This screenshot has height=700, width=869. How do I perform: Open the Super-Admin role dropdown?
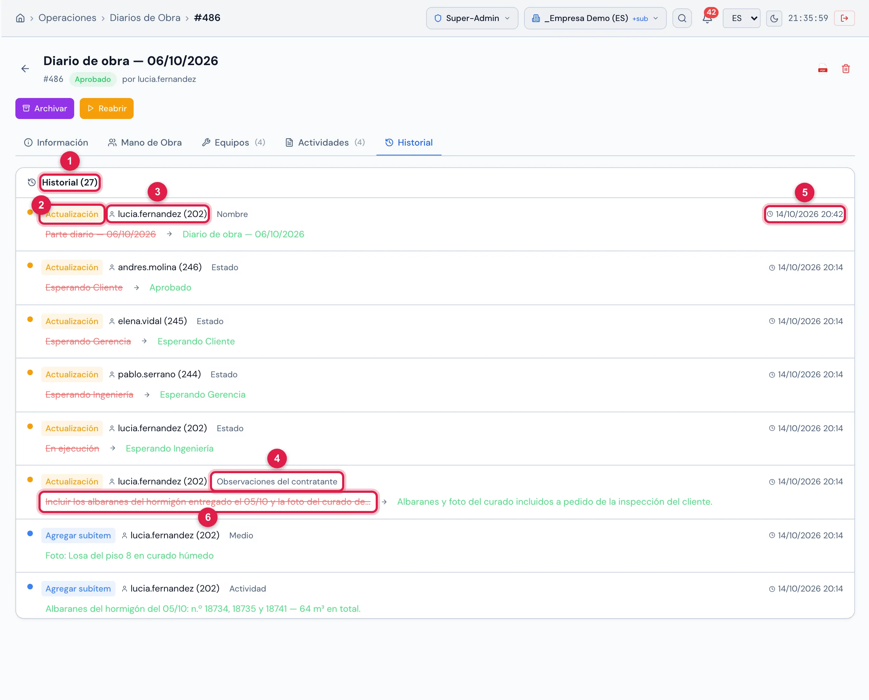click(x=472, y=18)
